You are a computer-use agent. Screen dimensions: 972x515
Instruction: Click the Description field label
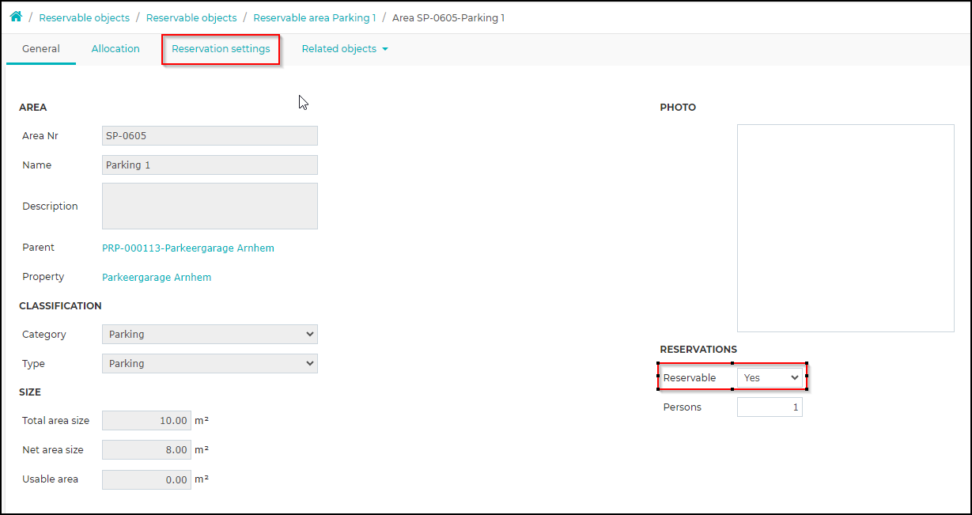point(50,206)
